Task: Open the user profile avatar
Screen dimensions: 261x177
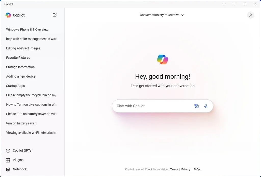Action: [251, 15]
